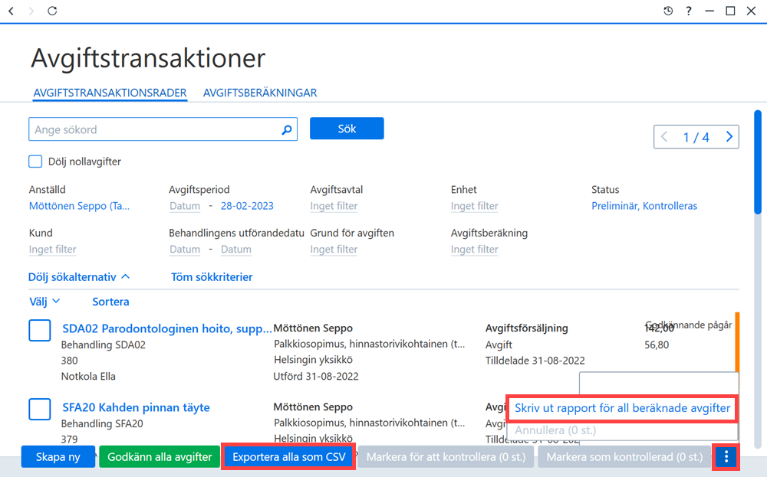The height and width of the screenshot is (477, 767).
Task: Open the Grund för avgiften Inget filter
Action: (334, 250)
